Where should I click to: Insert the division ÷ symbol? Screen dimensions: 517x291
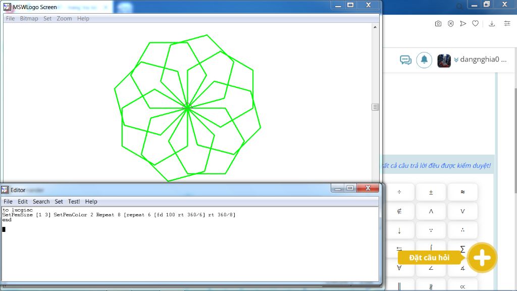[399, 192]
